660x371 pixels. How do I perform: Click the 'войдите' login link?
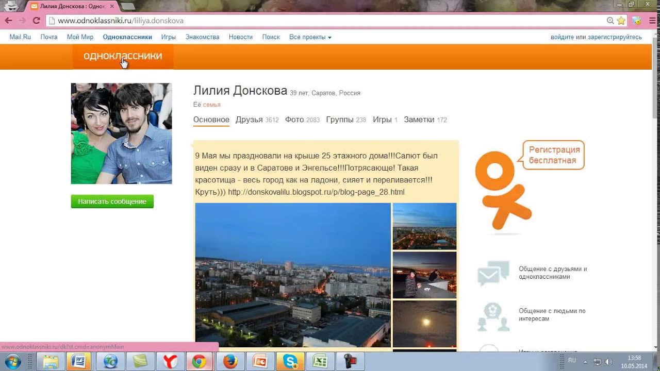click(x=563, y=37)
